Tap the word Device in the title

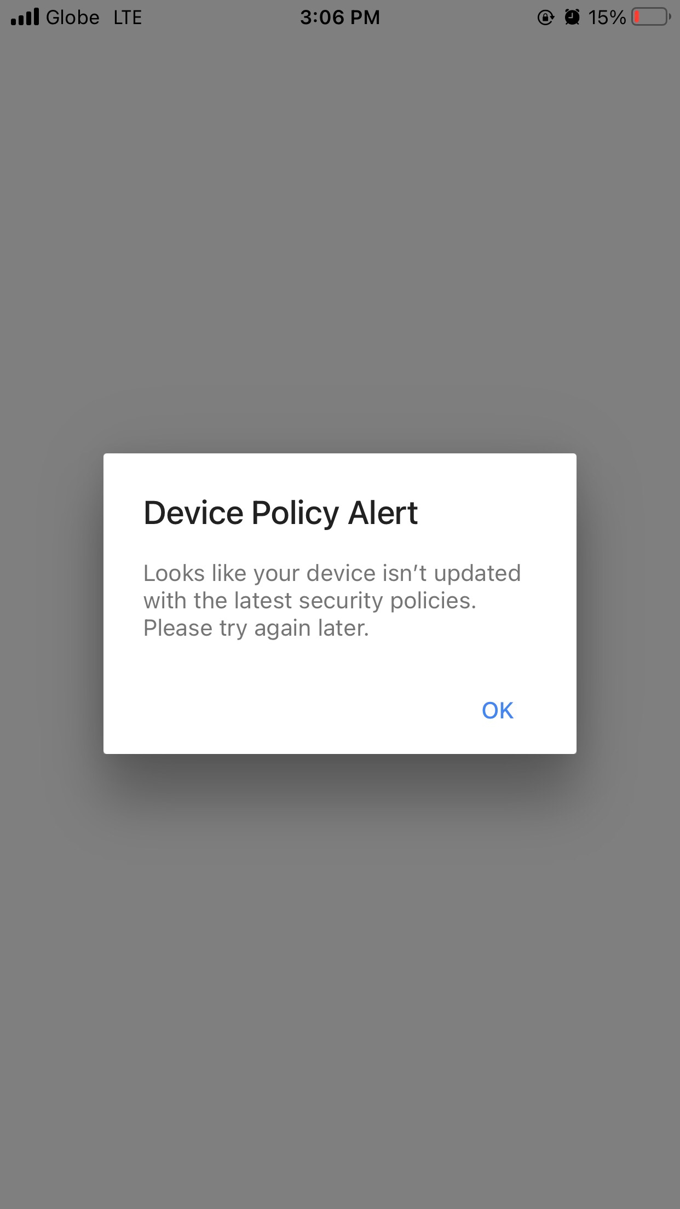(193, 513)
